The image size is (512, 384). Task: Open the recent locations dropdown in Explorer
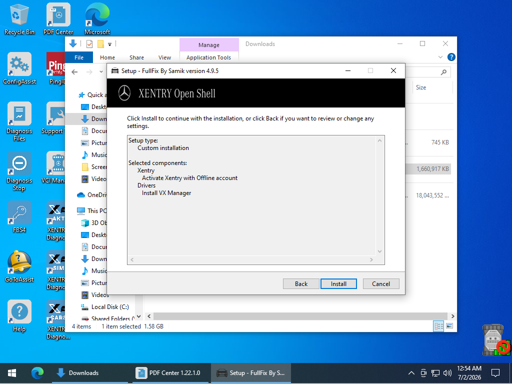tap(101, 72)
